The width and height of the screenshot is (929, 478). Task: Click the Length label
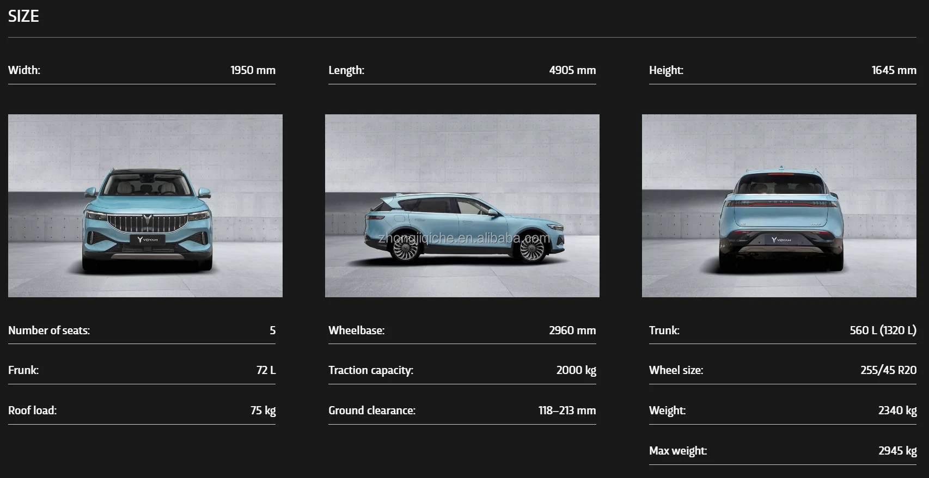pyautogui.click(x=346, y=70)
